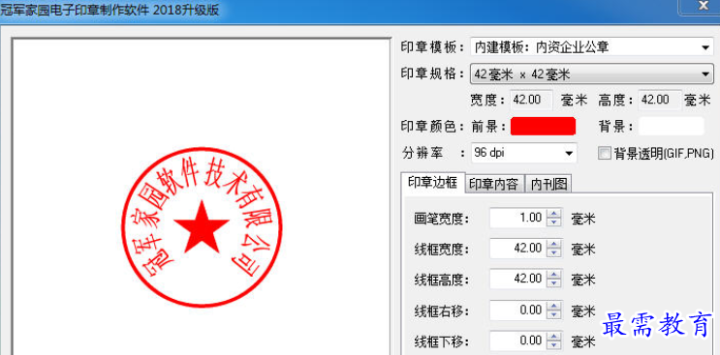Open the 印章模板 template dropdown
The width and height of the screenshot is (720, 355).
592,47
